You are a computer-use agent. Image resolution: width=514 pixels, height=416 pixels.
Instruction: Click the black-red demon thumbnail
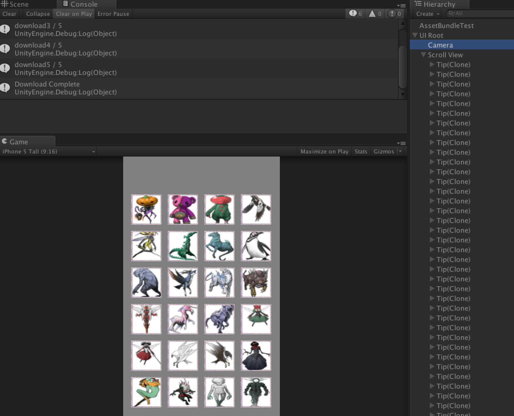183,392
